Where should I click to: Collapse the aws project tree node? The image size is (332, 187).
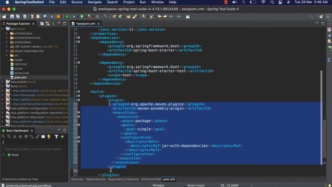tap(2, 29)
